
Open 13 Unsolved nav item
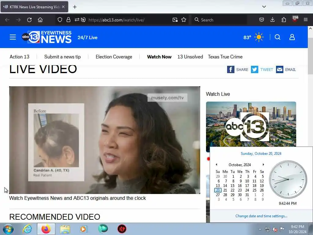(190, 57)
